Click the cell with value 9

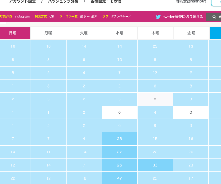[x=155, y=125]
